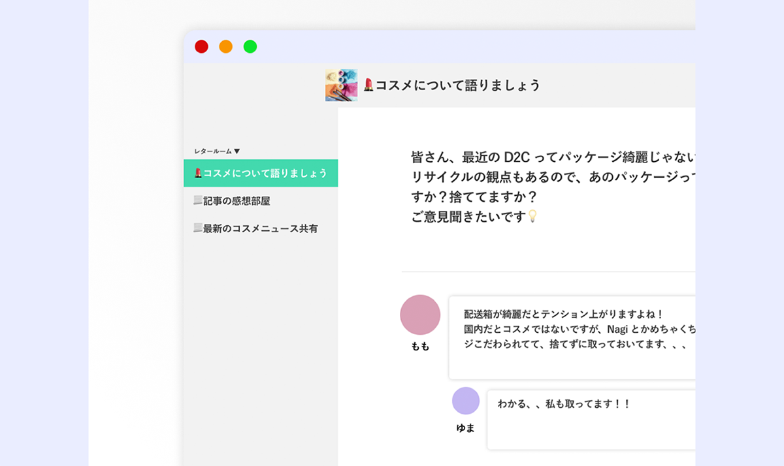The image size is (784, 466).
Task: Click the lightbulb emoji ending the main post
Action: pyautogui.click(x=532, y=216)
